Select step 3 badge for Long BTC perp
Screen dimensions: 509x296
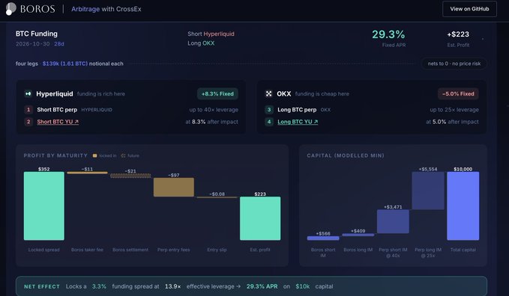(269, 110)
